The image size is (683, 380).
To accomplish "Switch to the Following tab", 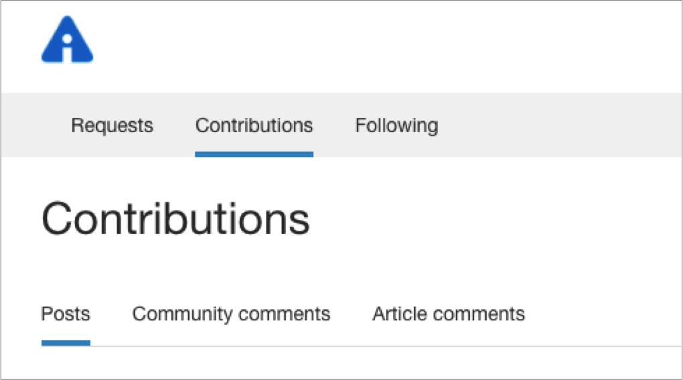I will 396,125.
